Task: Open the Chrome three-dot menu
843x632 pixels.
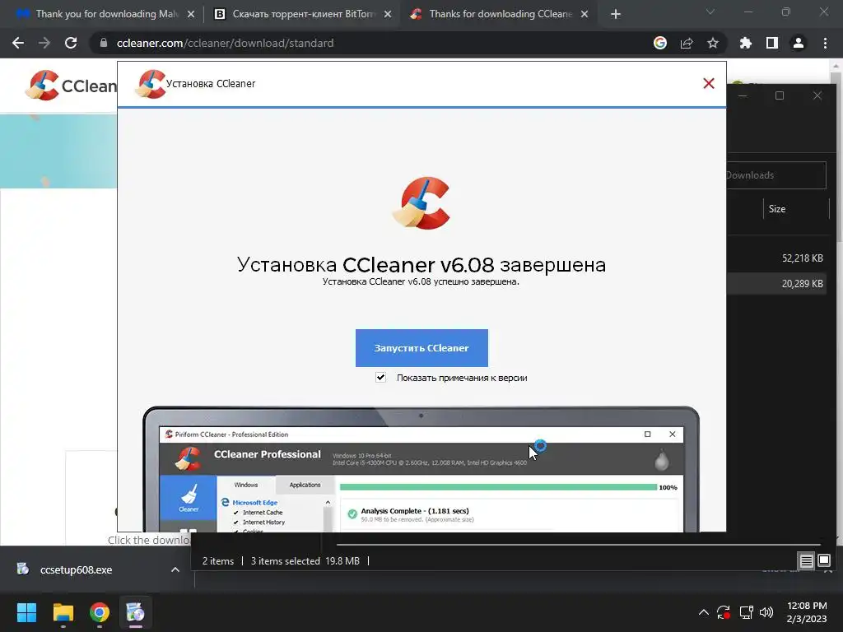Action: tap(825, 43)
